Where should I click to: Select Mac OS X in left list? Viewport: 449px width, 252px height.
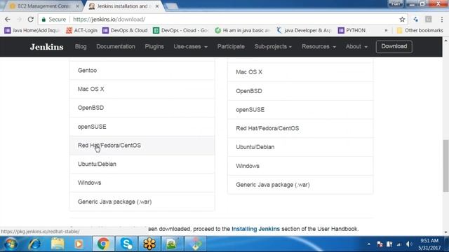click(x=142, y=89)
